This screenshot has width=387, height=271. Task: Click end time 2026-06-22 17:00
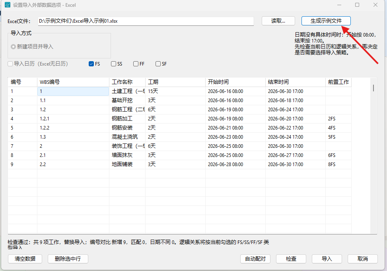(296, 128)
